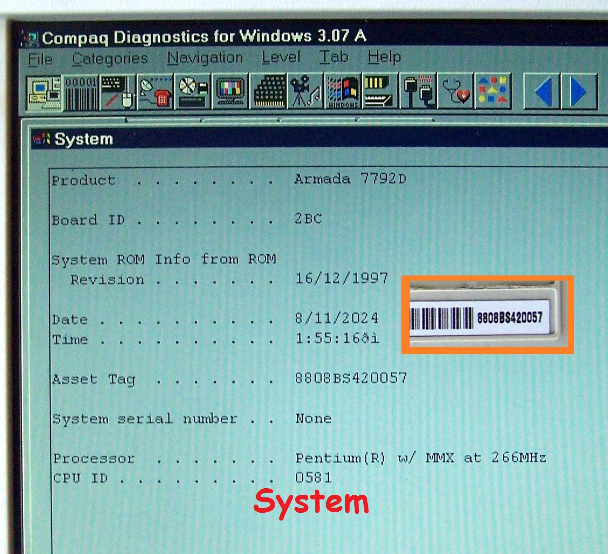608x554 pixels.
Task: Open the Health stethoscope and heart icon
Action: point(455,91)
